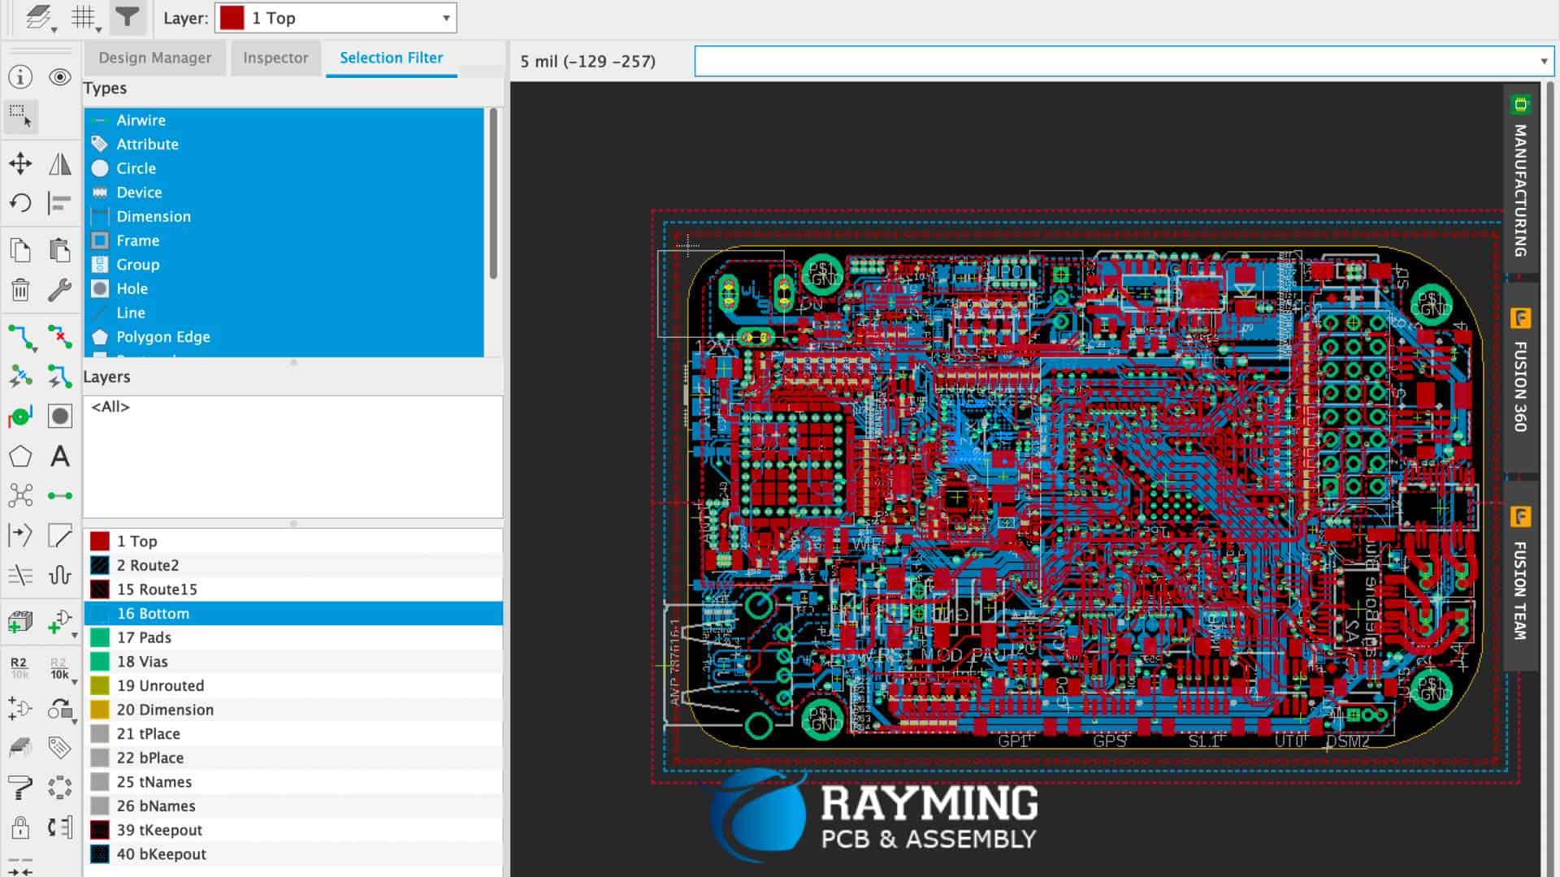
Task: Select the Route Airwire tool
Action: click(x=20, y=336)
